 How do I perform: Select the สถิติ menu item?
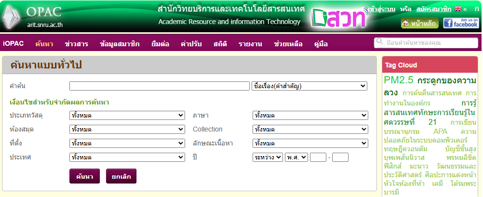(220, 44)
